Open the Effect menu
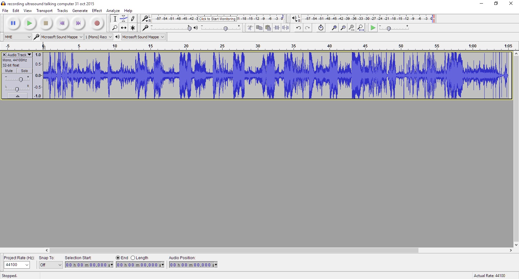 (97, 11)
